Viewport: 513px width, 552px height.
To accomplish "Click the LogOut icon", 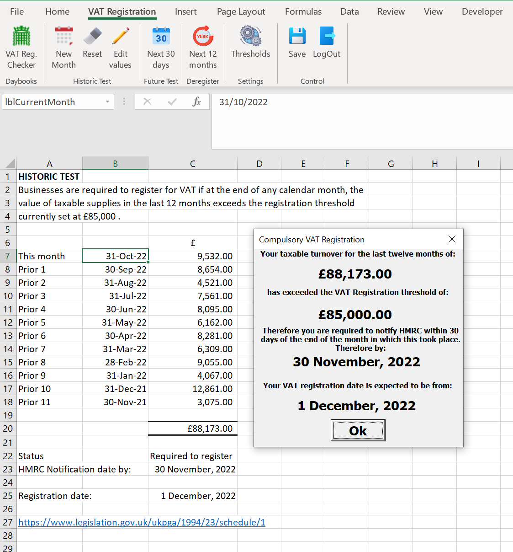I will pyautogui.click(x=327, y=36).
